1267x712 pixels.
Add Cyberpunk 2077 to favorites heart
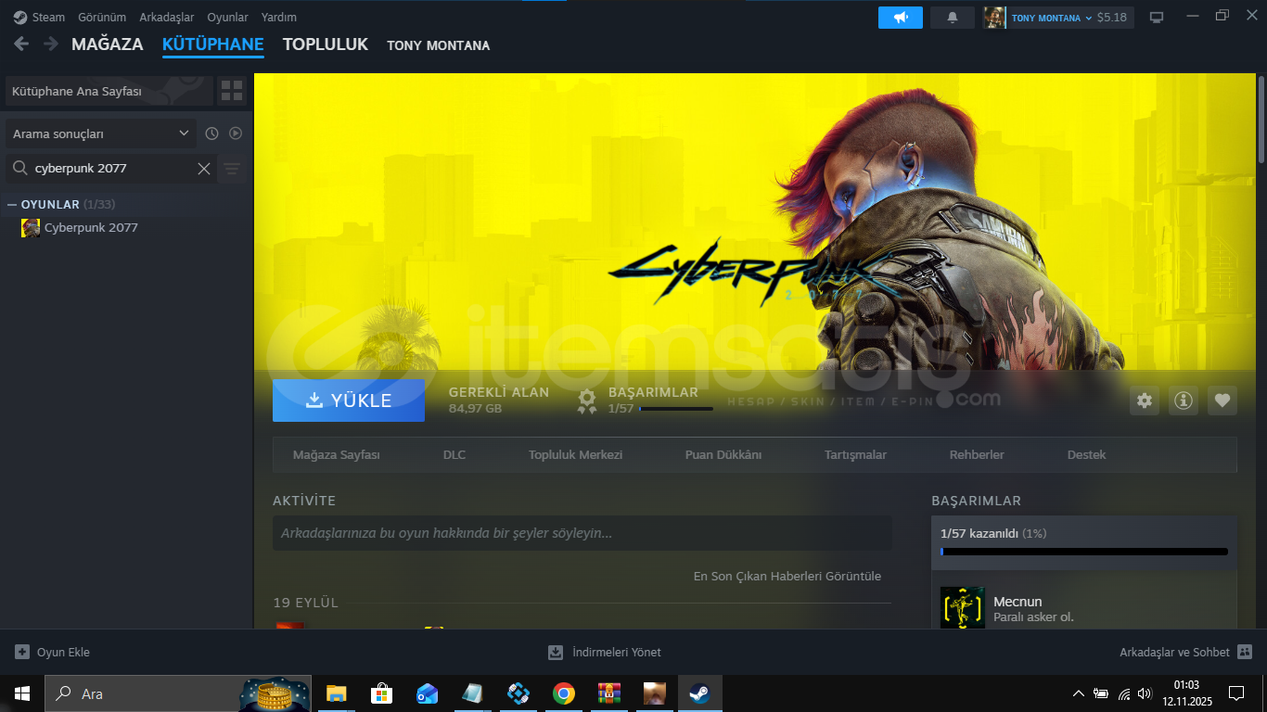(x=1222, y=400)
